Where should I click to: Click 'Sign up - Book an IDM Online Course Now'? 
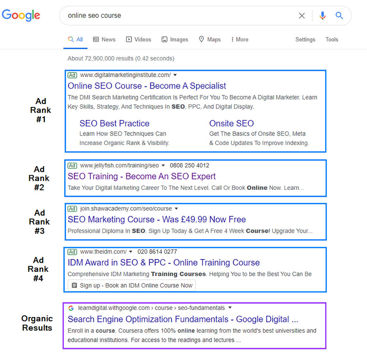132,285
